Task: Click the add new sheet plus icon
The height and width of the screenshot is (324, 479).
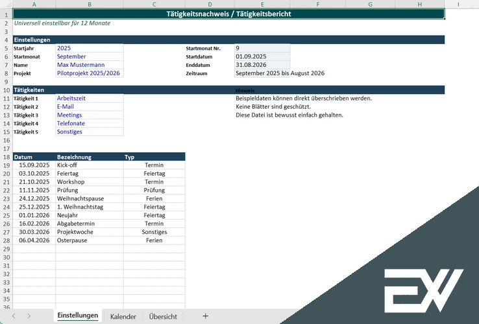Action: pyautogui.click(x=206, y=316)
